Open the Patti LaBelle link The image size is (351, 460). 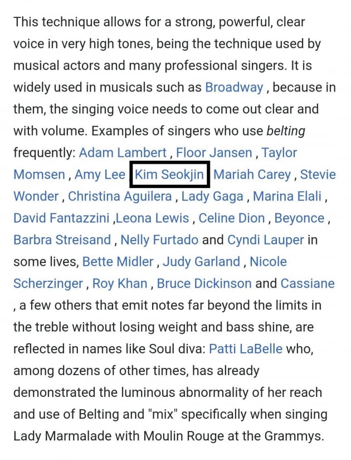pyautogui.click(x=246, y=349)
